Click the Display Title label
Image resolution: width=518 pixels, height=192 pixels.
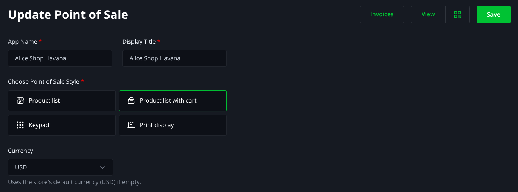(139, 42)
